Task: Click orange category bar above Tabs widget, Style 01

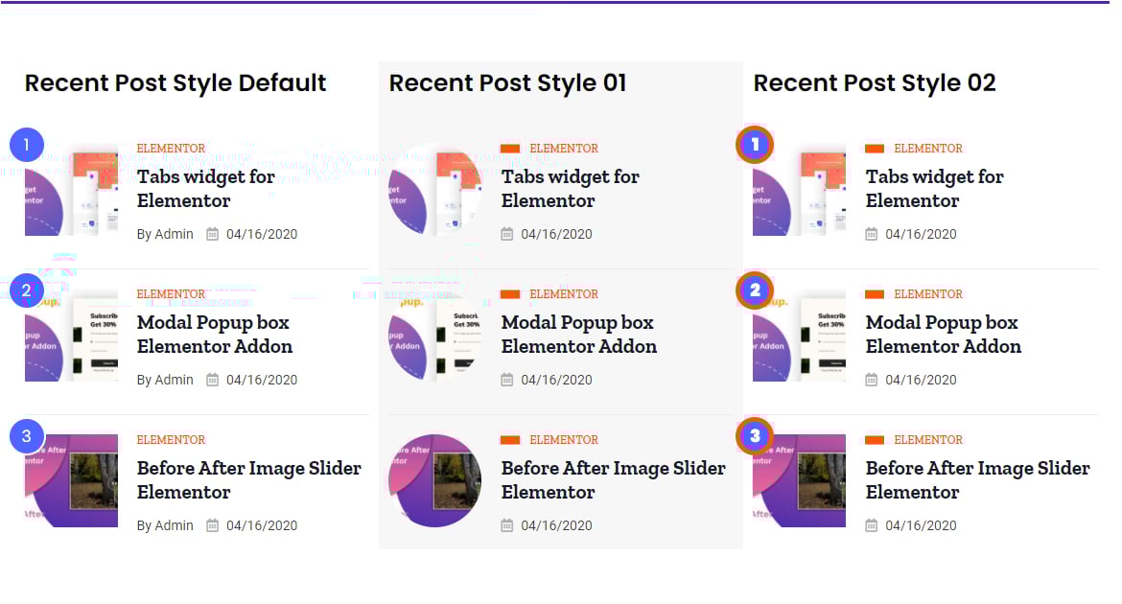Action: (510, 149)
